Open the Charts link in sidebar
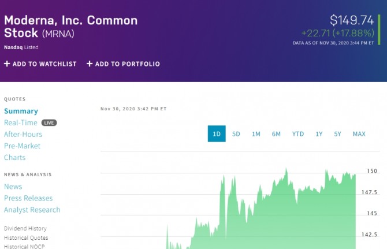The image size is (387, 249). tap(14, 157)
